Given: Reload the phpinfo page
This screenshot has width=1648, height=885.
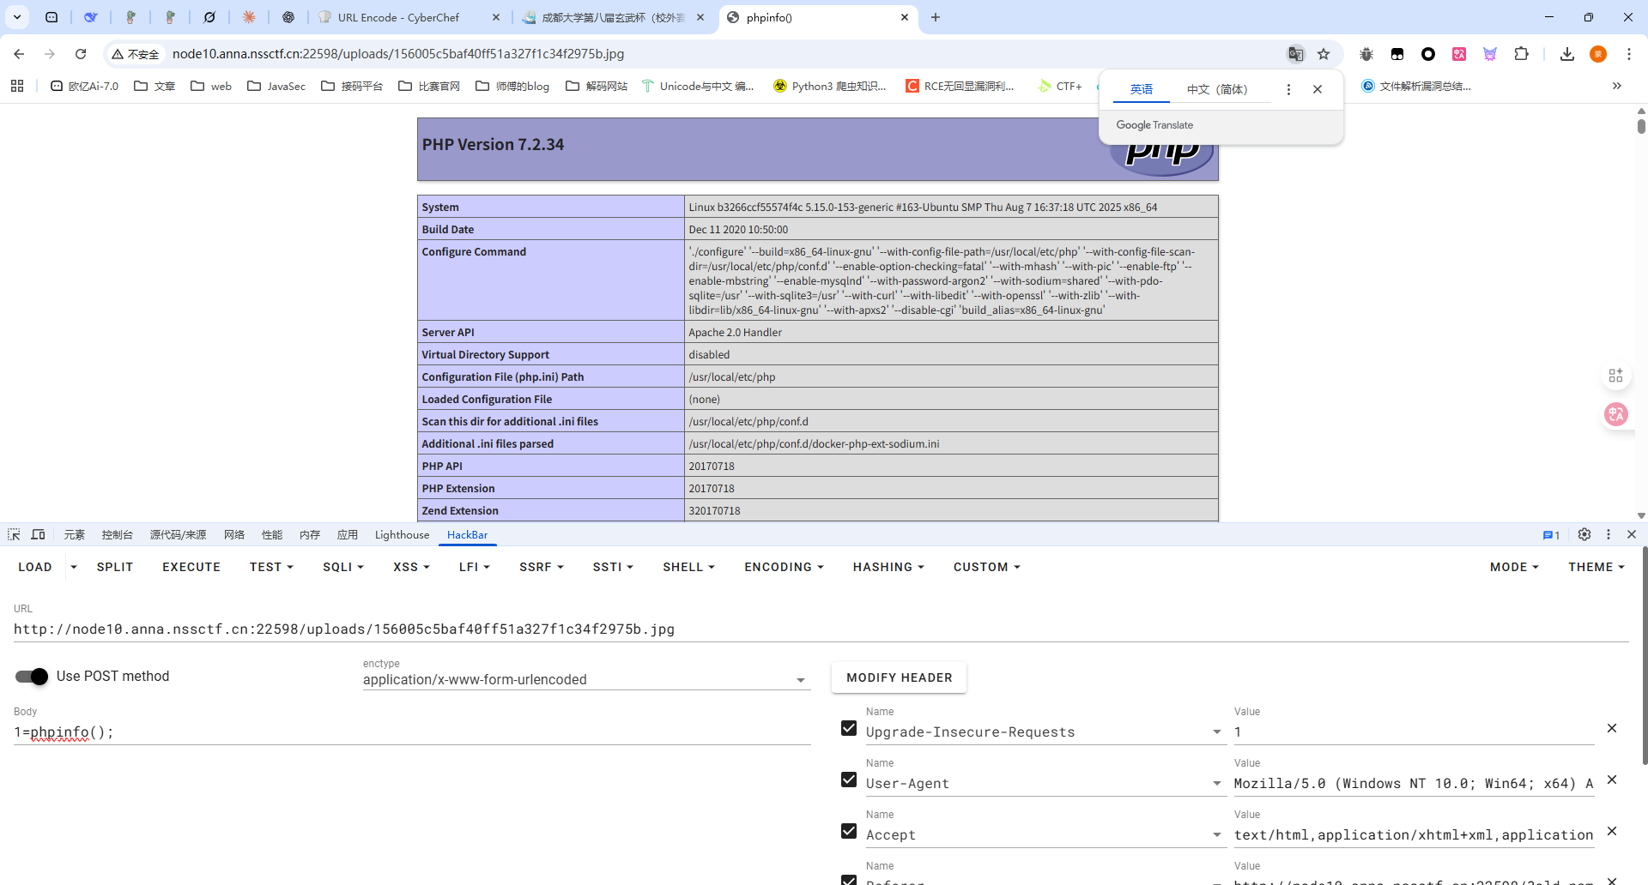Looking at the screenshot, I should (81, 54).
